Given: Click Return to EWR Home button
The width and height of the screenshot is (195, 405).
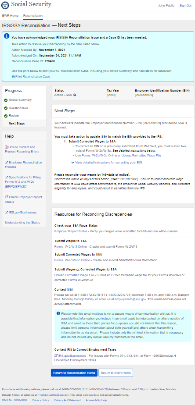Looking at the screenshot, I should click(116, 373).
